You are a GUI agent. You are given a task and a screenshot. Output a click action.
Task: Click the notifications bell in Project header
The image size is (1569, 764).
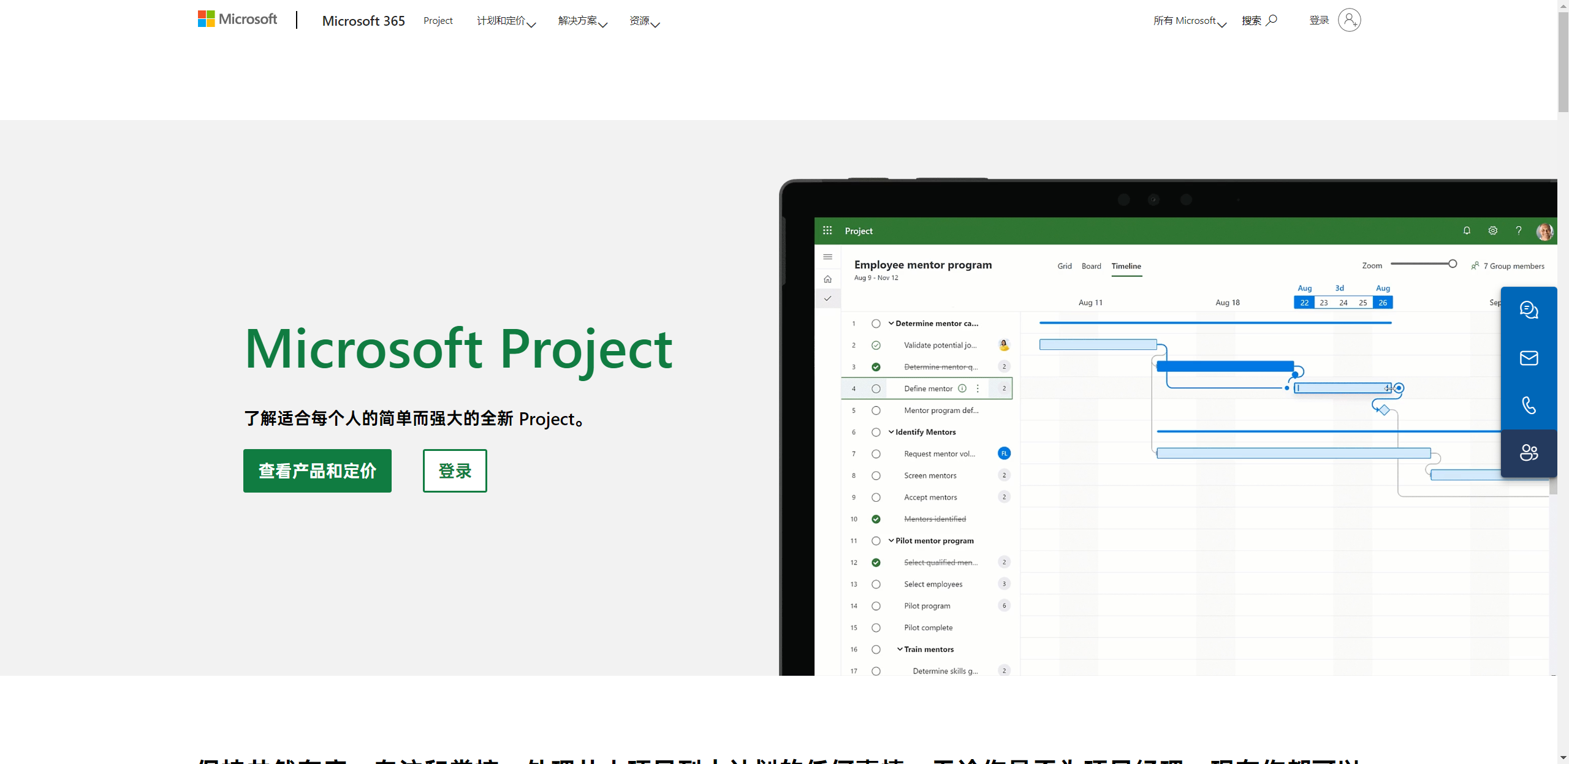[1467, 230]
